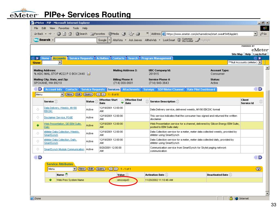Click the lock icon in the status bar
This screenshot has height=209, width=279.
(x=231, y=198)
